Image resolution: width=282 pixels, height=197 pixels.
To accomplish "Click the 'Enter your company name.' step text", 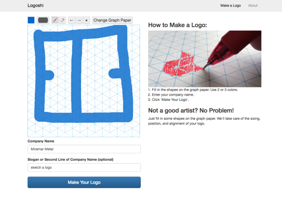I will tap(173, 95).
